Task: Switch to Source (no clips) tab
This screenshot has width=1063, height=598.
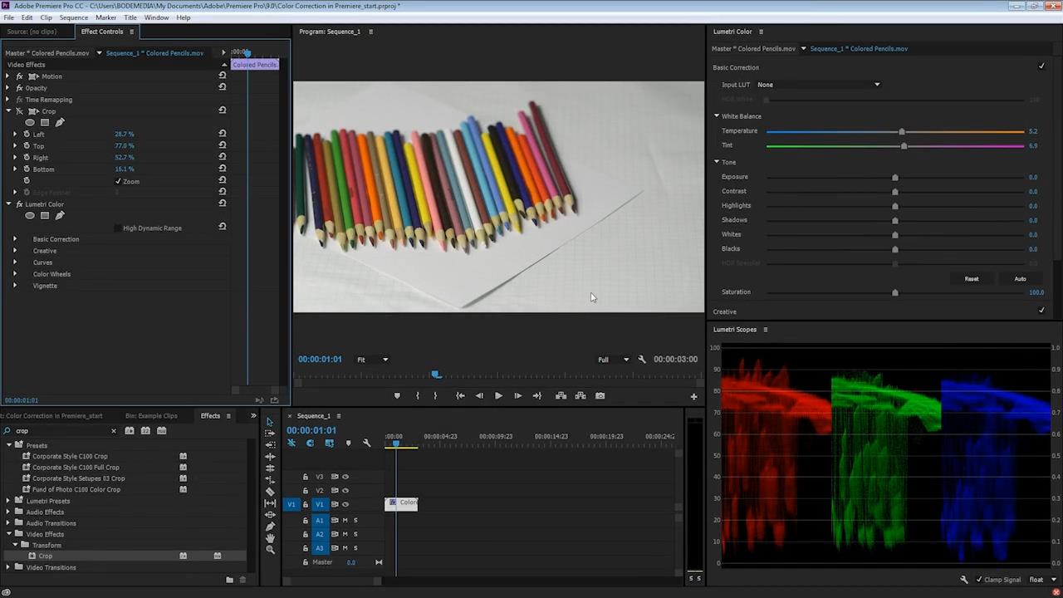Action: pos(32,32)
